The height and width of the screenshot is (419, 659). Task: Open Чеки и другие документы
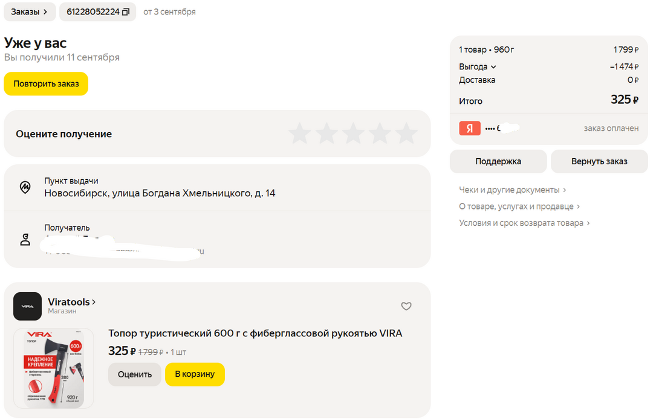512,190
